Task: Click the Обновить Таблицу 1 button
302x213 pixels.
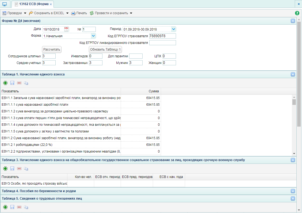Action: (x=105, y=50)
